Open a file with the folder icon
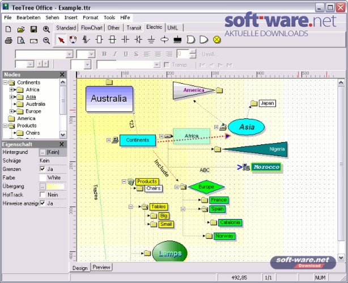 21,29
